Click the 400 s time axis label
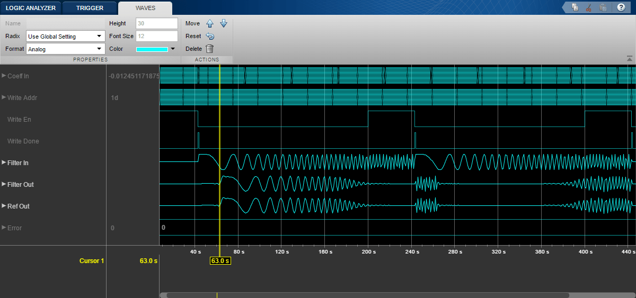This screenshot has width=636, height=298. (585, 252)
